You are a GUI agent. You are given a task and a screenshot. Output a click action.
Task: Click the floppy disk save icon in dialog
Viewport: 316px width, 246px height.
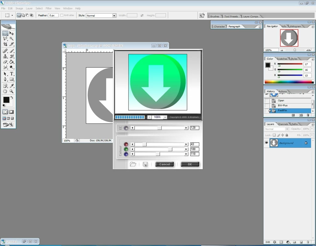145,164
